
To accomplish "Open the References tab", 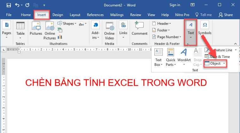I will pos(95,15).
